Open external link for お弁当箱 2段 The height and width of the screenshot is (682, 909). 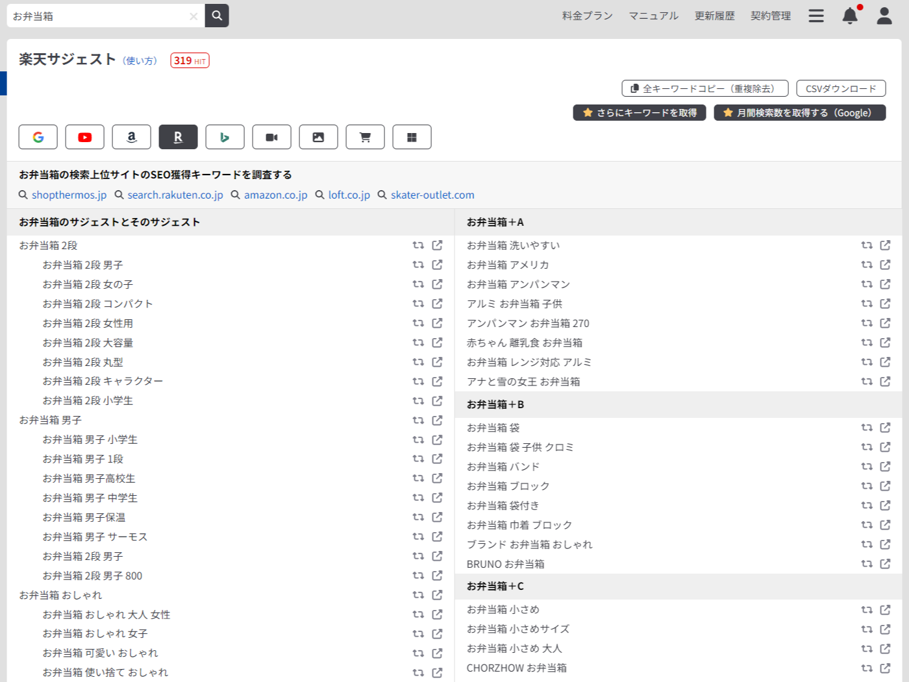coord(437,245)
